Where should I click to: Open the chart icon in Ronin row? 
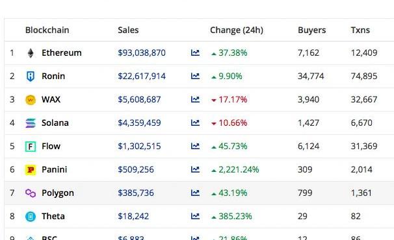pyautogui.click(x=195, y=76)
